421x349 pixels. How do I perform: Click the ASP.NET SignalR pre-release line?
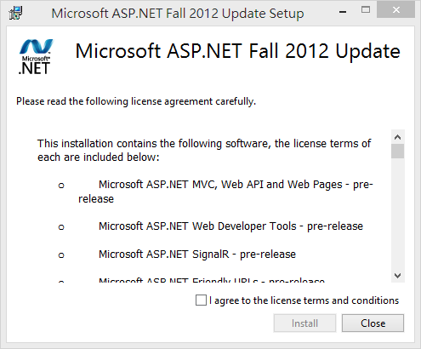tap(197, 255)
